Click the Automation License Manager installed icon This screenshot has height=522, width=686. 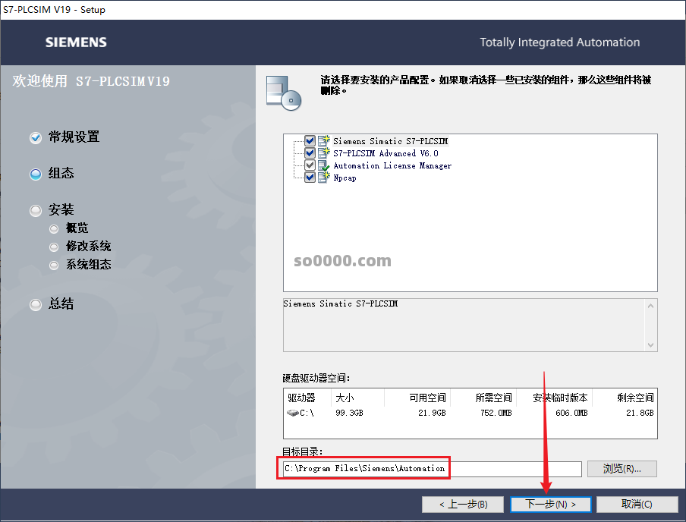(x=324, y=165)
